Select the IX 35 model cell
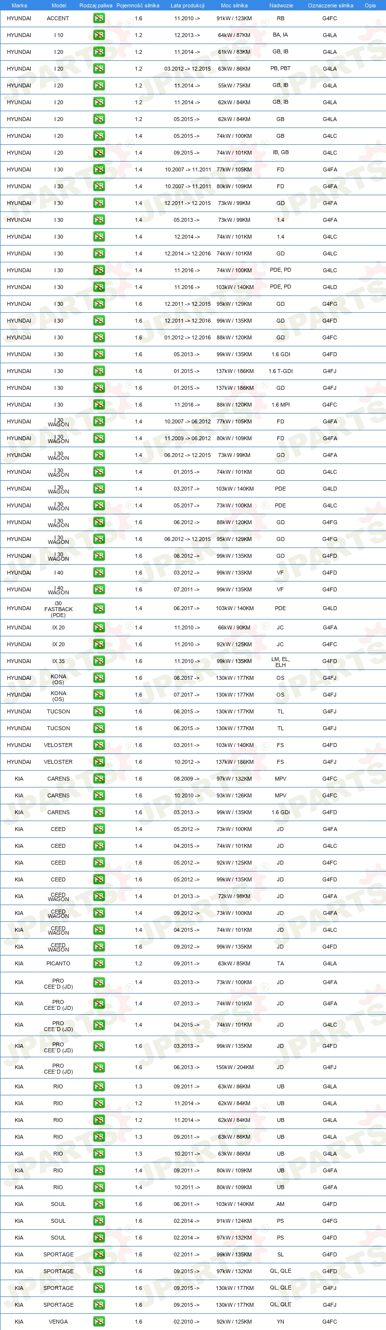This screenshot has height=1330, width=386. coord(58,661)
